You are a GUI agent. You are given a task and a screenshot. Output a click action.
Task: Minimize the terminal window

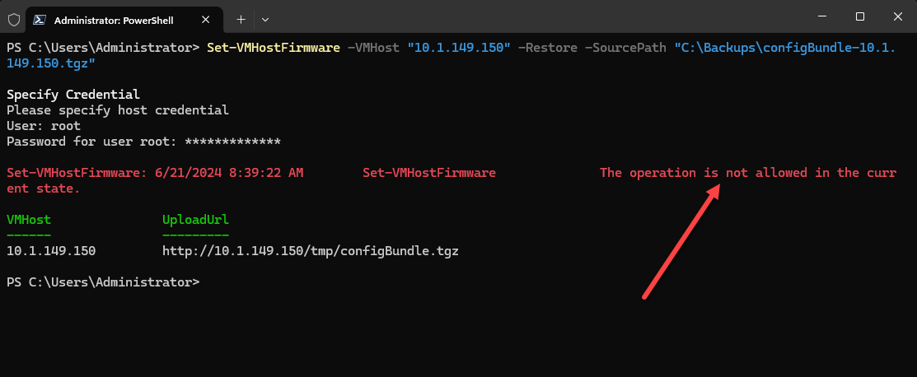coord(821,16)
